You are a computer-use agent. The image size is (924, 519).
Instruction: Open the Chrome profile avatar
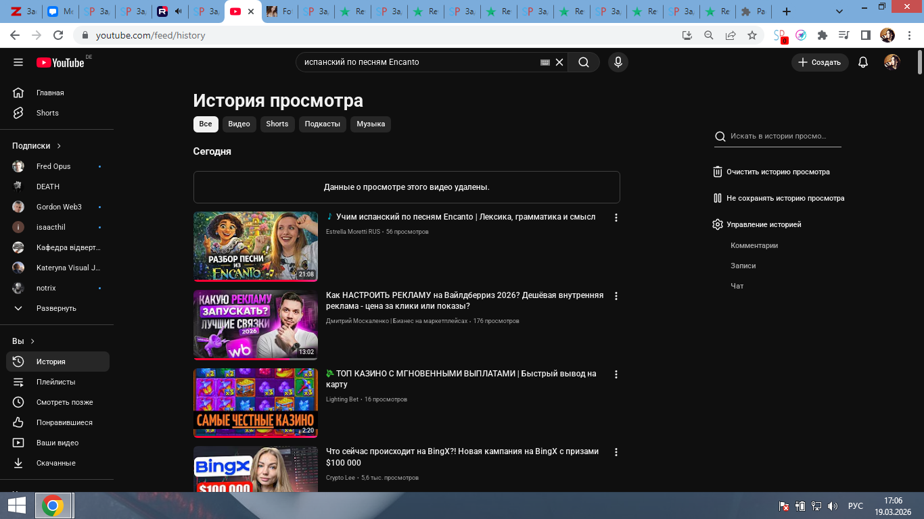point(887,35)
